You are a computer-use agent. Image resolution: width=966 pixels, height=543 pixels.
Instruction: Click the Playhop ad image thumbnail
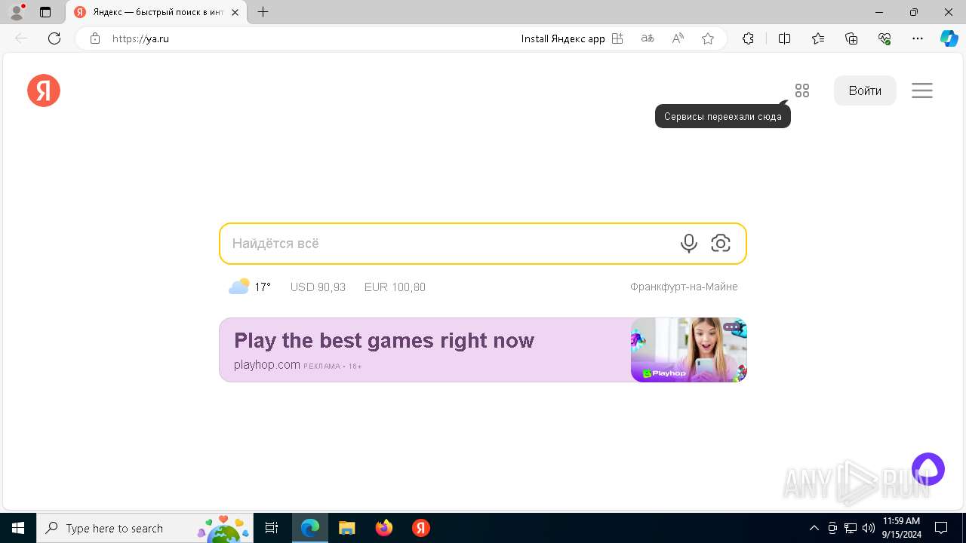pyautogui.click(x=689, y=350)
